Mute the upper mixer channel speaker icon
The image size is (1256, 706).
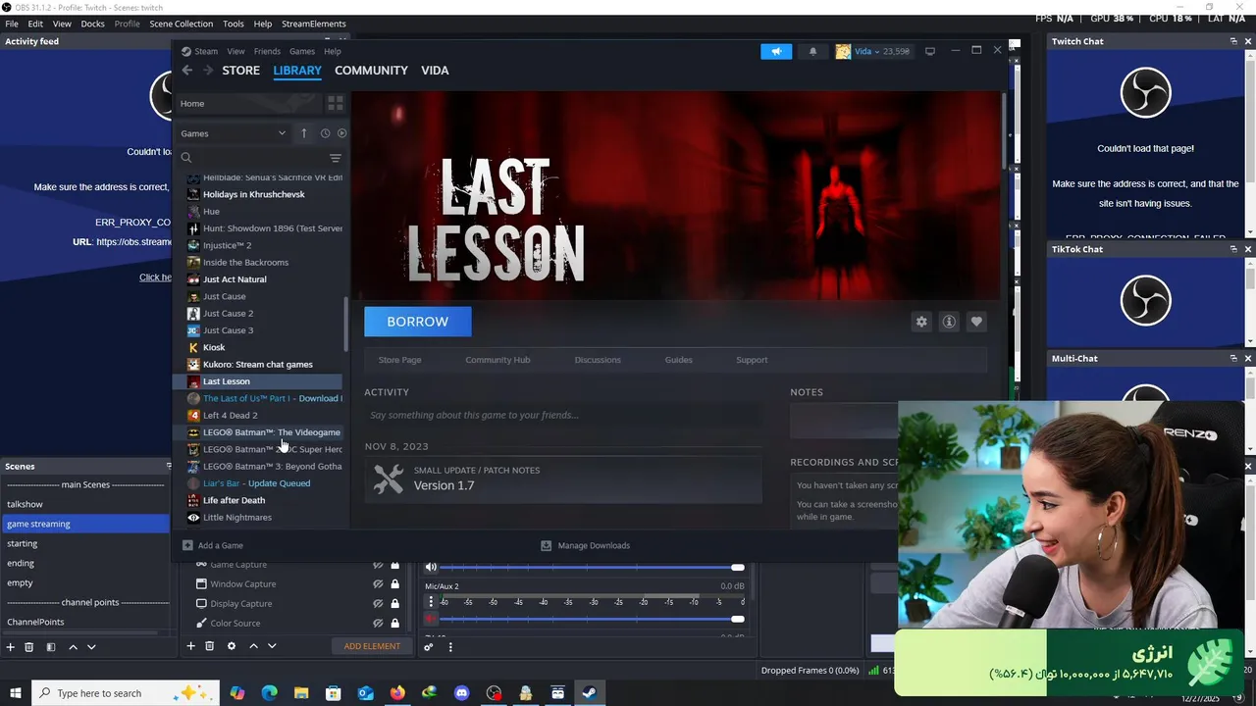tap(431, 567)
